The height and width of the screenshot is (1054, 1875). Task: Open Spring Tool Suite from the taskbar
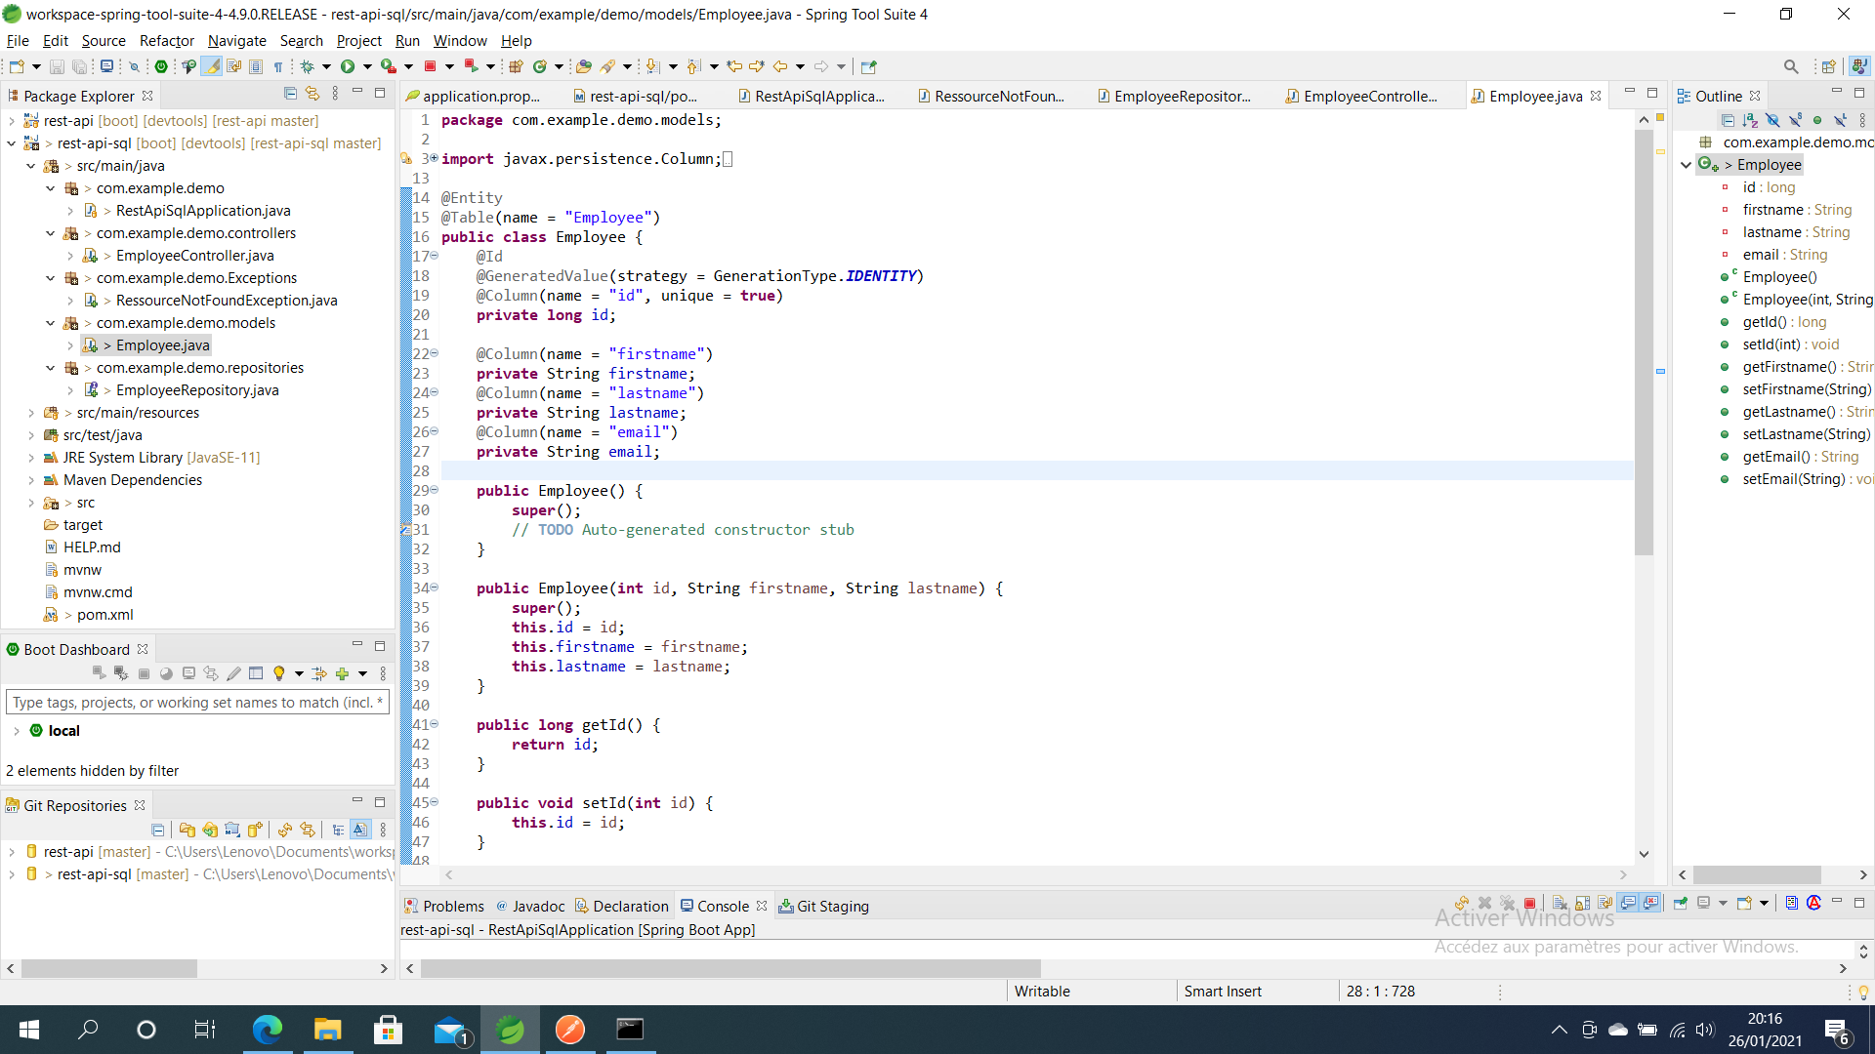click(x=510, y=1030)
